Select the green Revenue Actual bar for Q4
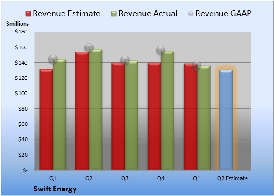The width and height of the screenshot is (274, 196). [168, 111]
